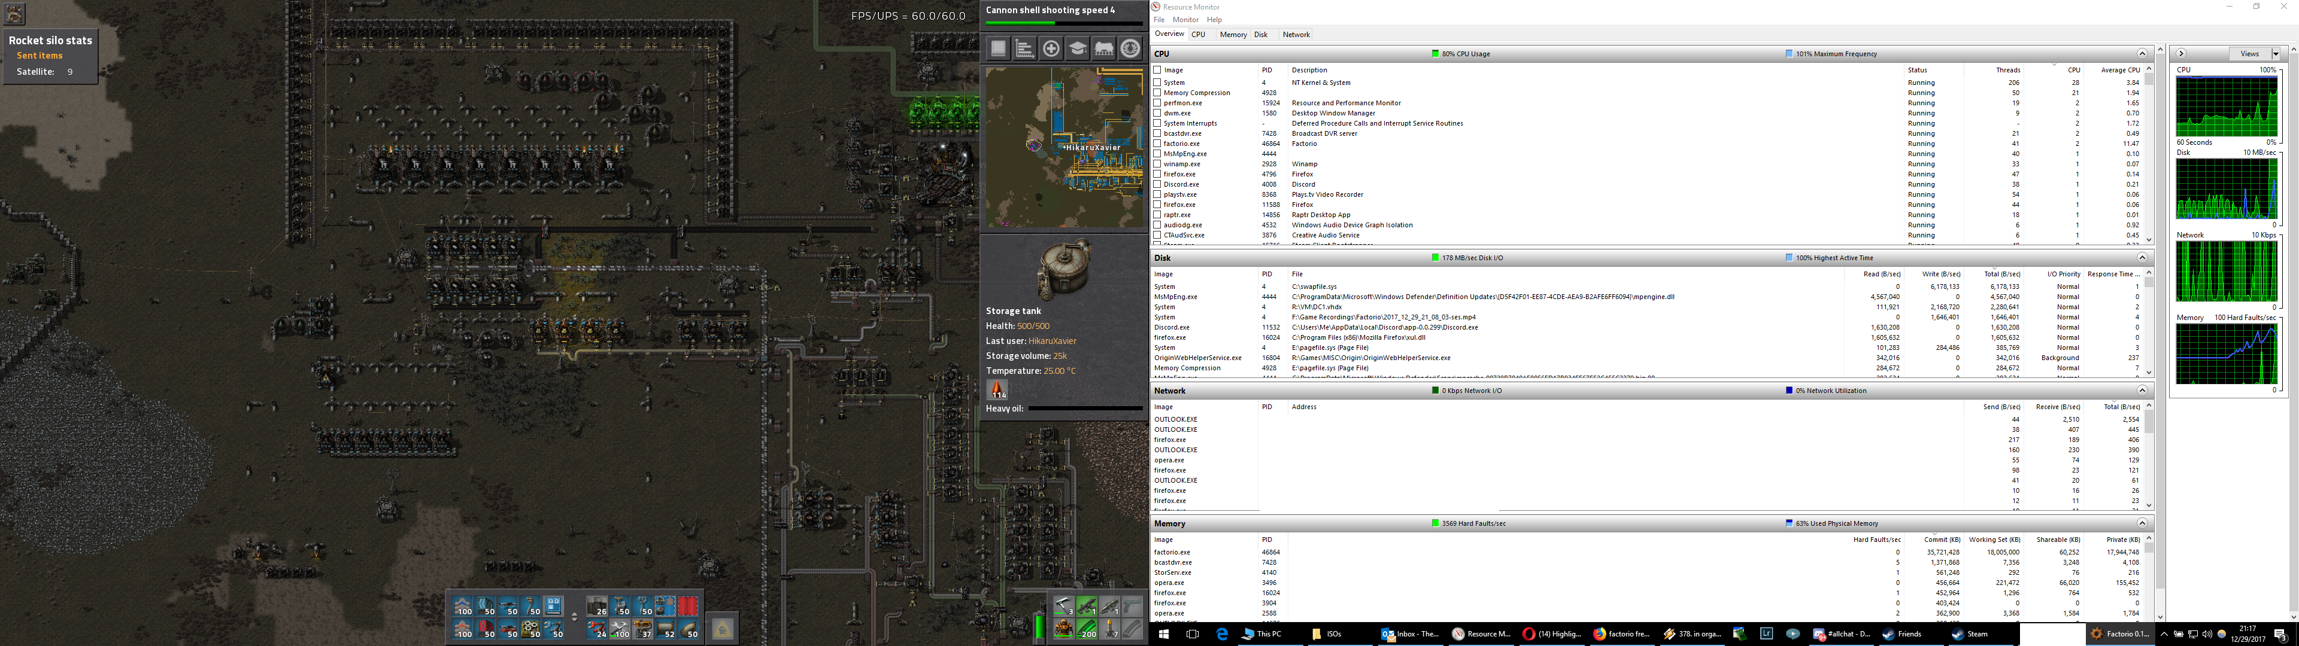Check the System process checkbox in CPU list
The height and width of the screenshot is (646, 2299).
(1157, 82)
